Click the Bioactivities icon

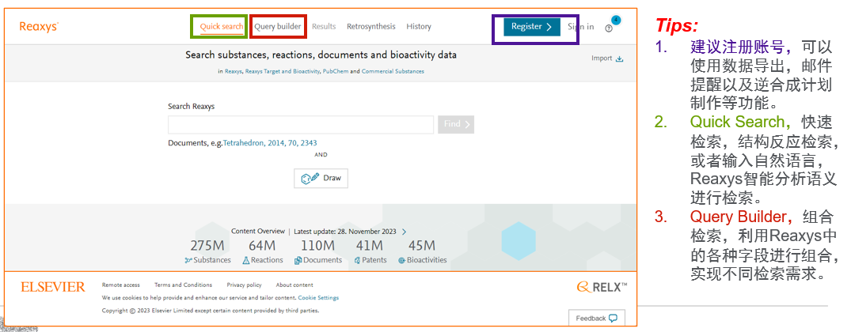(401, 261)
